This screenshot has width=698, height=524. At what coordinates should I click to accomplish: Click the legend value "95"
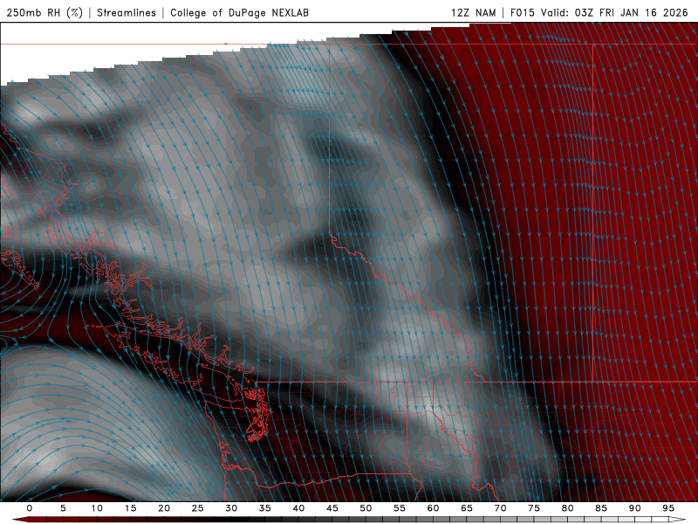[668, 508]
